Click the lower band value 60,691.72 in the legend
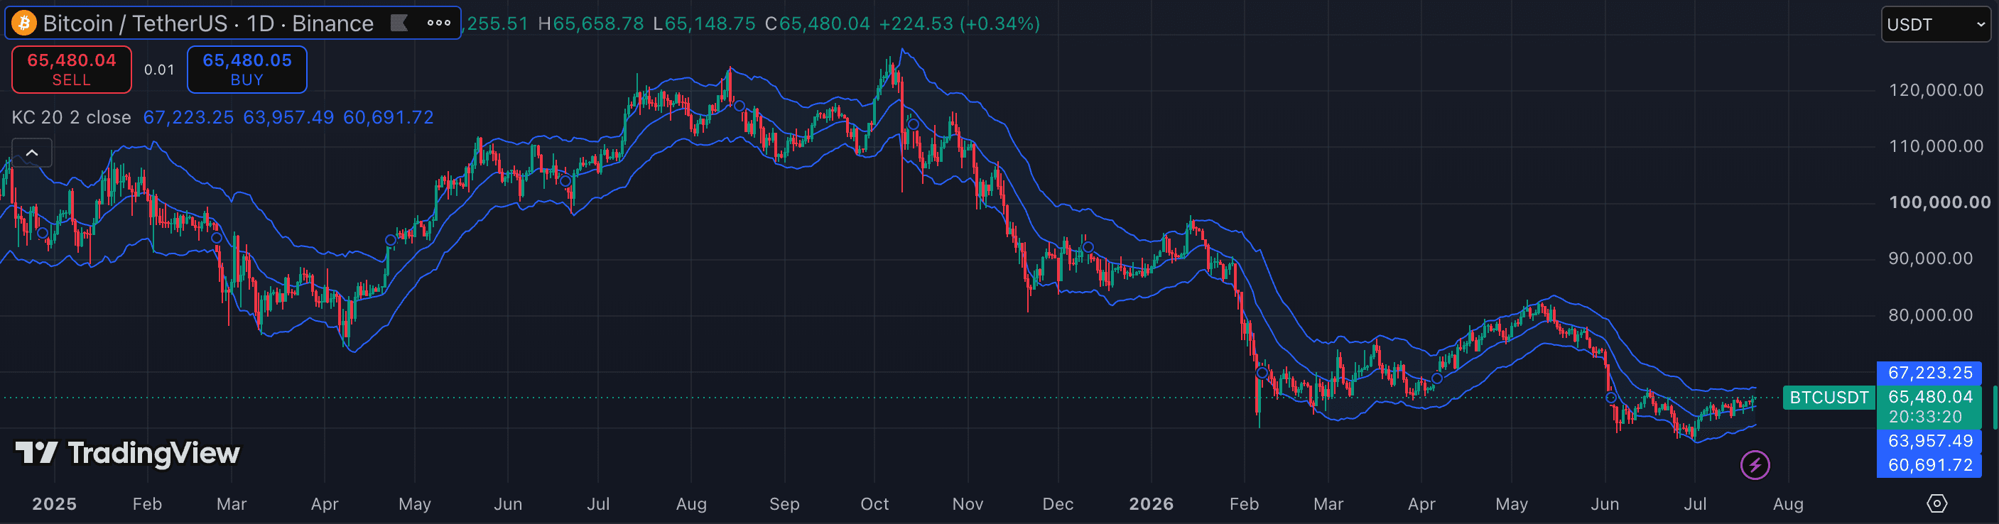Image resolution: width=1999 pixels, height=524 pixels. point(388,117)
